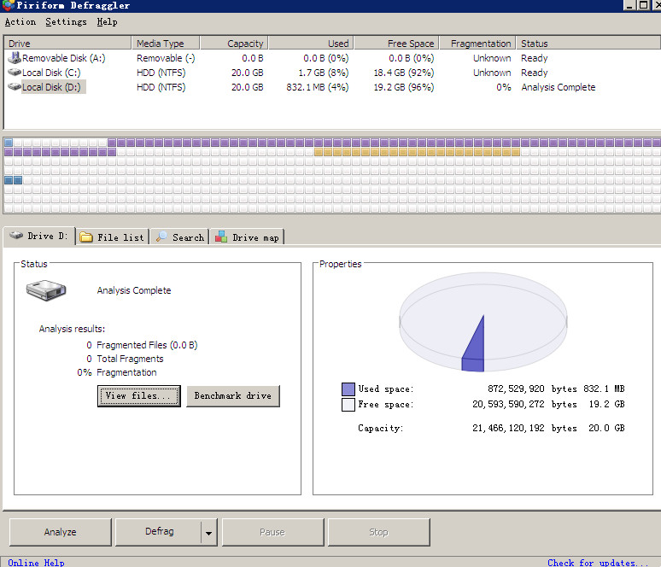The width and height of the screenshot is (661, 567).
Task: Sort by the Used column header
Action: point(311,43)
